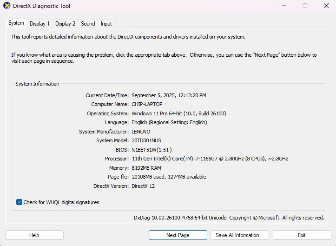
Task: Click the date value September 5, 2025
Action: [x=169, y=95]
